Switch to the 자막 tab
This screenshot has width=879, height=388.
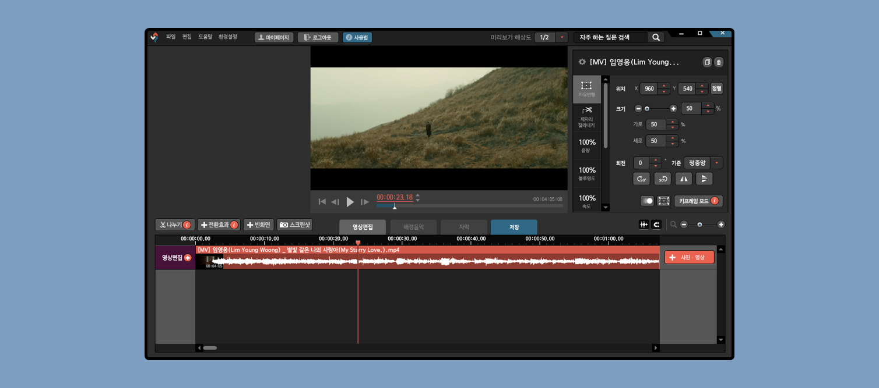click(464, 227)
